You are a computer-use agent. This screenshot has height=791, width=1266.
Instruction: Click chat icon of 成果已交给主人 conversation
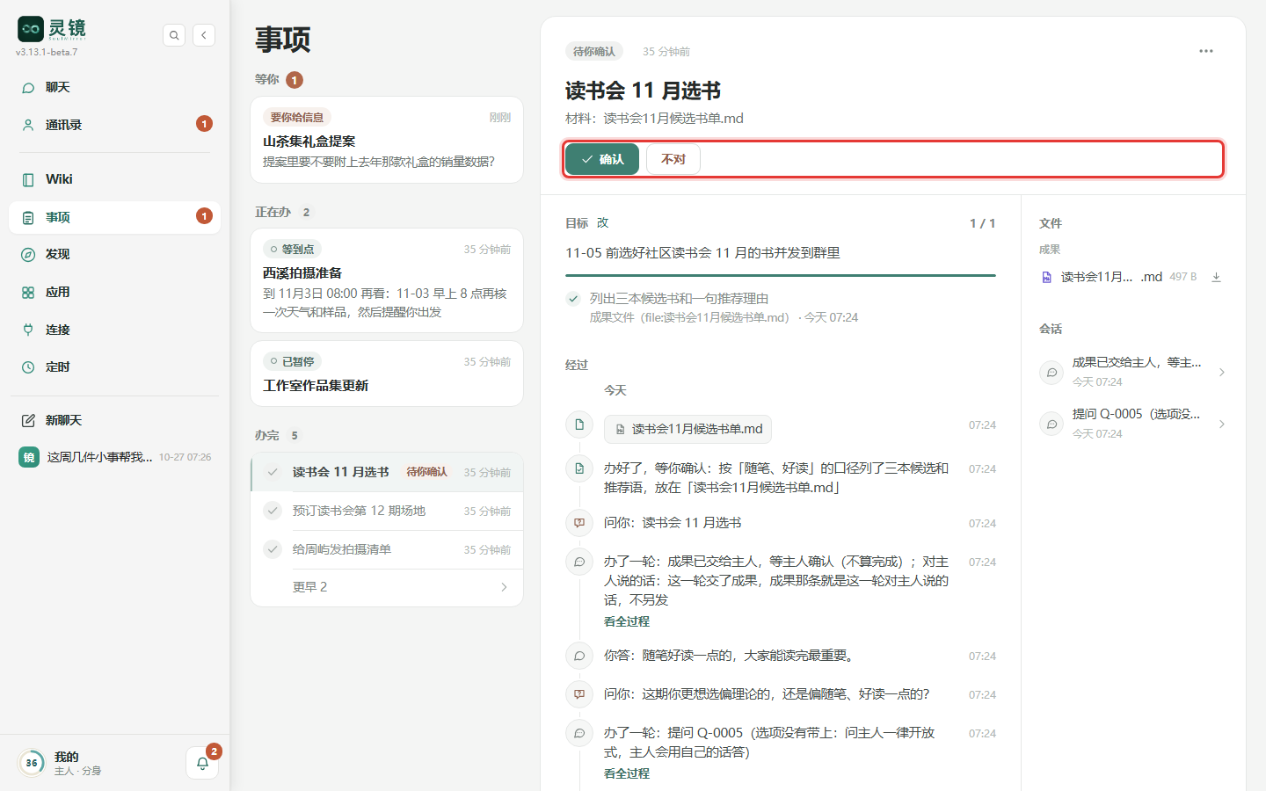pos(1051,373)
